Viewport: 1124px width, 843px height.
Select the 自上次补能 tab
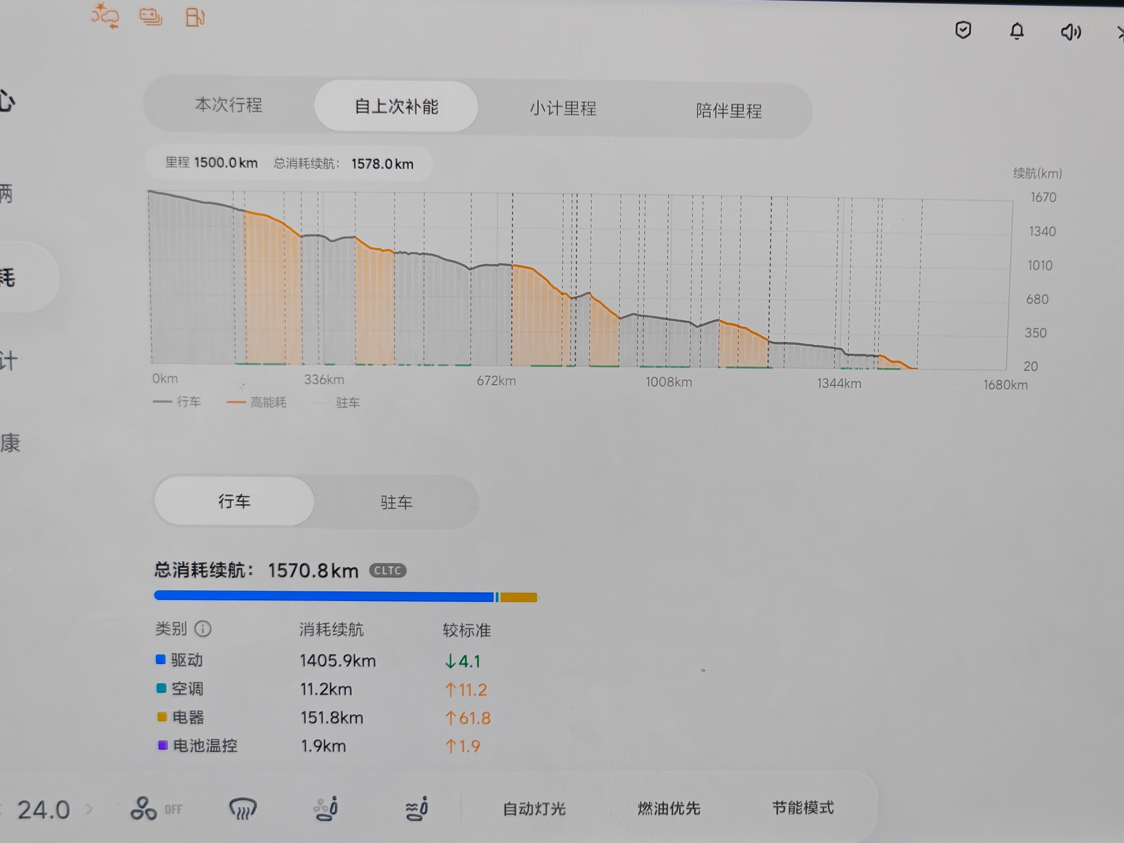point(396,106)
